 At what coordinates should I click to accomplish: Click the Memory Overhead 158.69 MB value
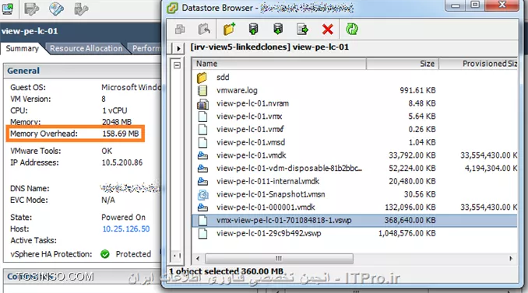click(x=121, y=134)
